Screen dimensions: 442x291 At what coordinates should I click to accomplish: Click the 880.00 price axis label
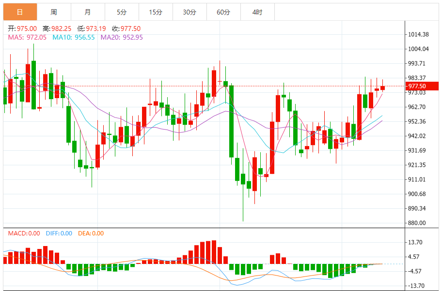coord(417,223)
